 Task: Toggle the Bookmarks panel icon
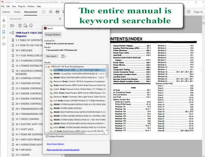click(4, 32)
